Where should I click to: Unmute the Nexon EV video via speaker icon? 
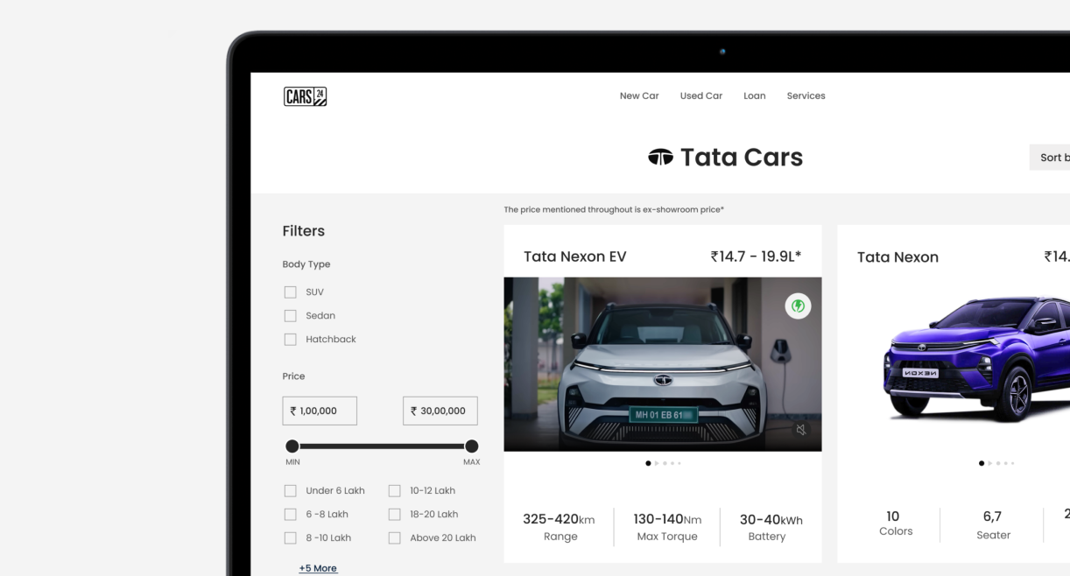click(800, 430)
